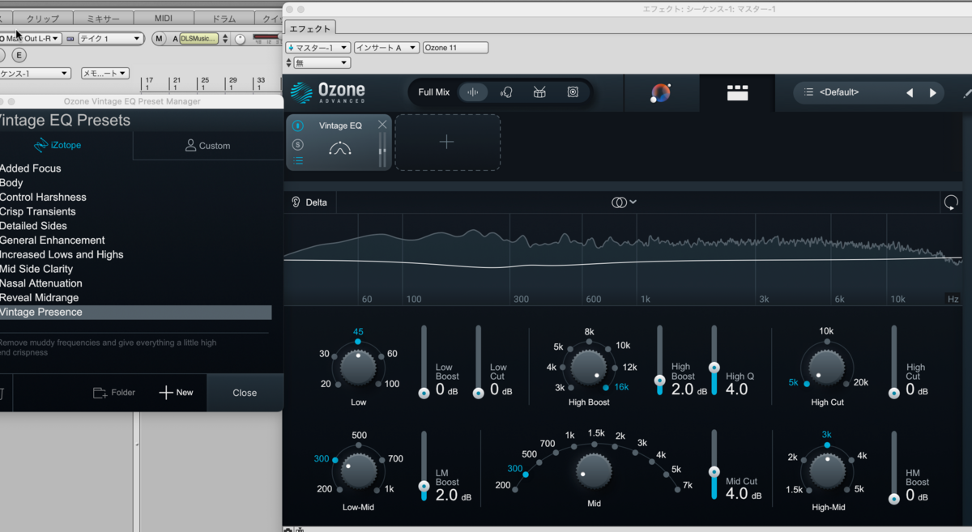Viewport: 972px width, 532px height.
Task: Open the MIDI tab in DAW
Action: [x=164, y=18]
